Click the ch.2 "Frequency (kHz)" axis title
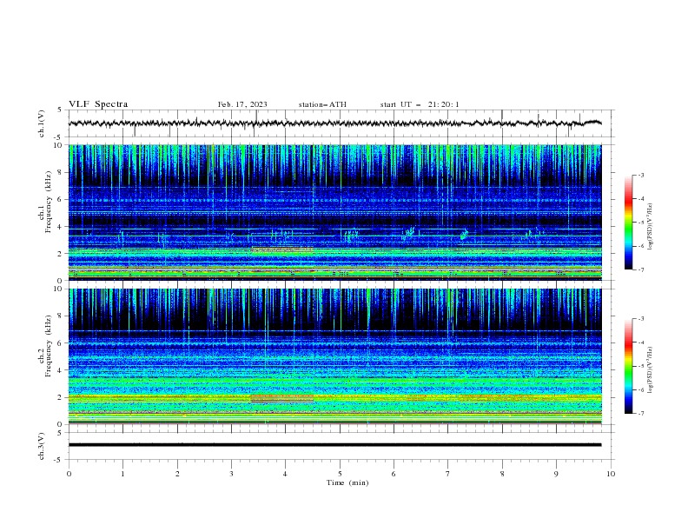688x532 pixels. (49, 346)
